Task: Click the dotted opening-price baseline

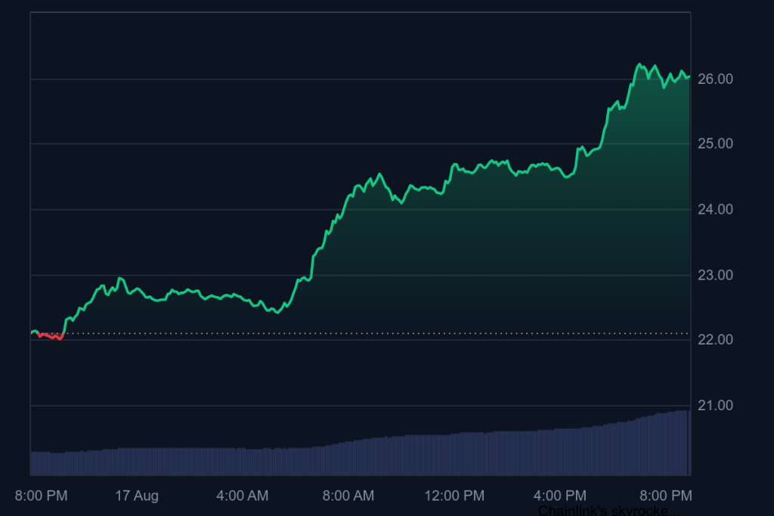Action: [x=378, y=333]
